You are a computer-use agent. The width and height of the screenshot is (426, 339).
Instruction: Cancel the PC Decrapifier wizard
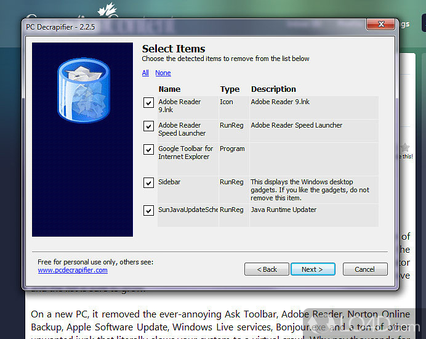click(x=365, y=269)
